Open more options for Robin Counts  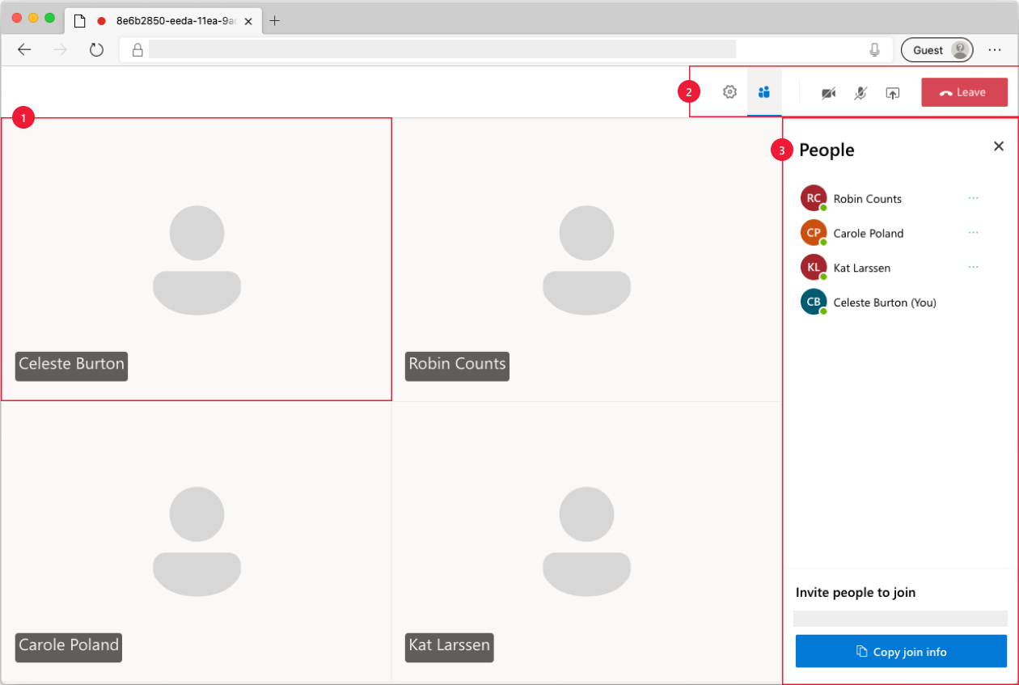973,197
